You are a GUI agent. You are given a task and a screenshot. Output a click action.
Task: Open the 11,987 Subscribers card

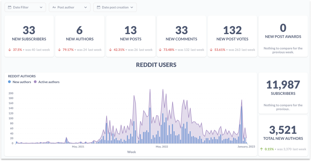point(283,93)
